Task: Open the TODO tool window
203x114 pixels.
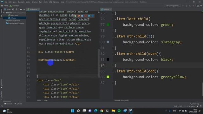Action: point(18,104)
